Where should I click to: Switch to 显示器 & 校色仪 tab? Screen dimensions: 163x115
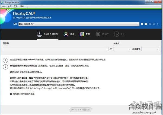(48, 34)
